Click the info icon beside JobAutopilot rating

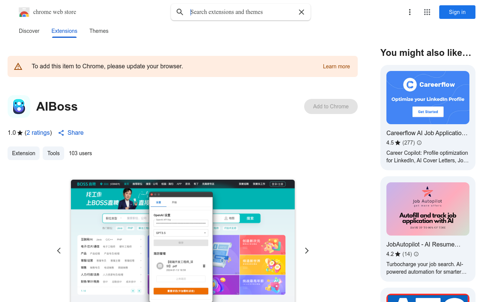coord(416,254)
